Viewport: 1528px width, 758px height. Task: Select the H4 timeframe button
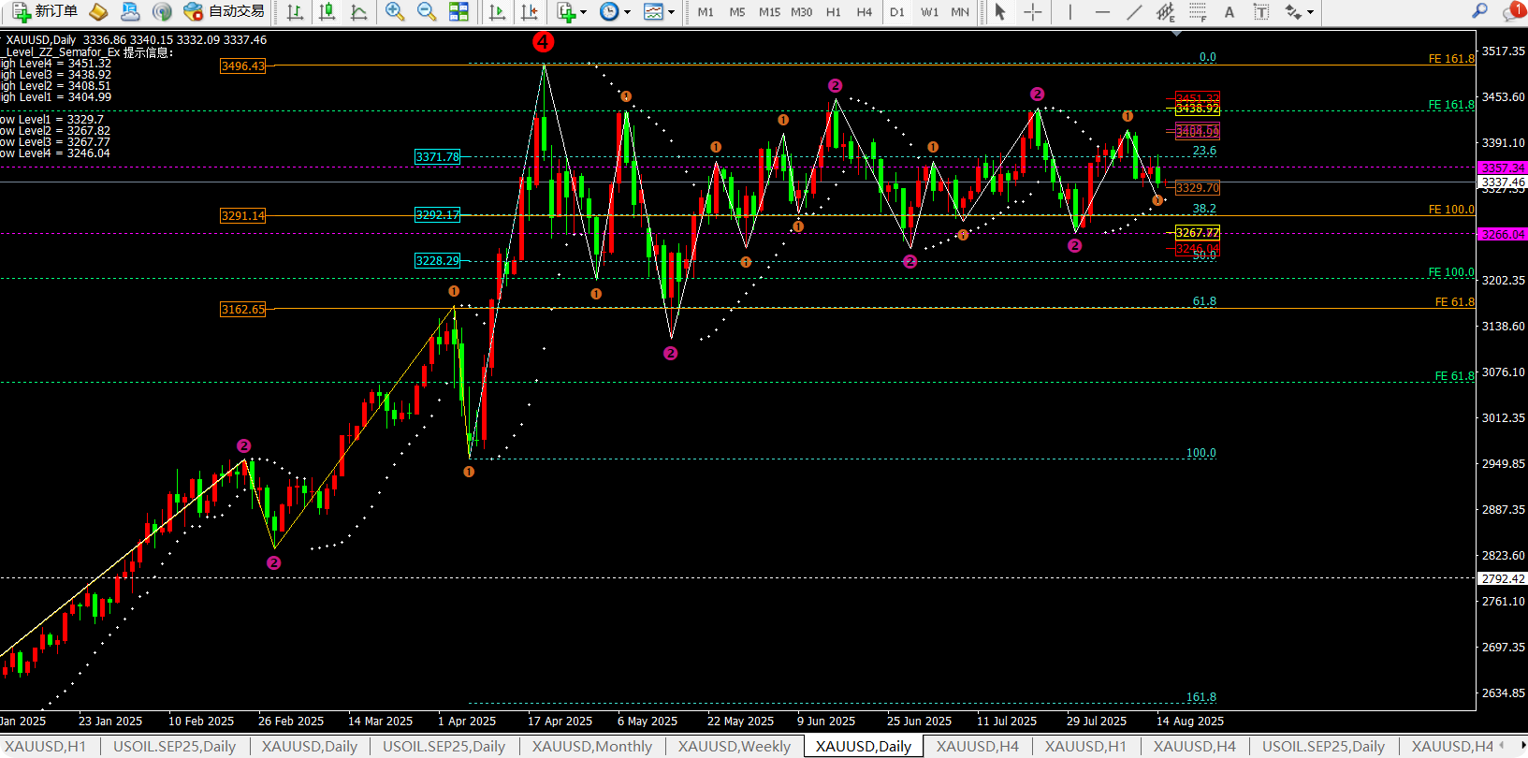(864, 12)
